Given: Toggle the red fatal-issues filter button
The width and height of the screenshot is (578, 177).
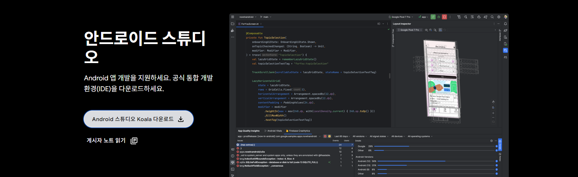Looking at the screenshot, I should click(325, 136).
